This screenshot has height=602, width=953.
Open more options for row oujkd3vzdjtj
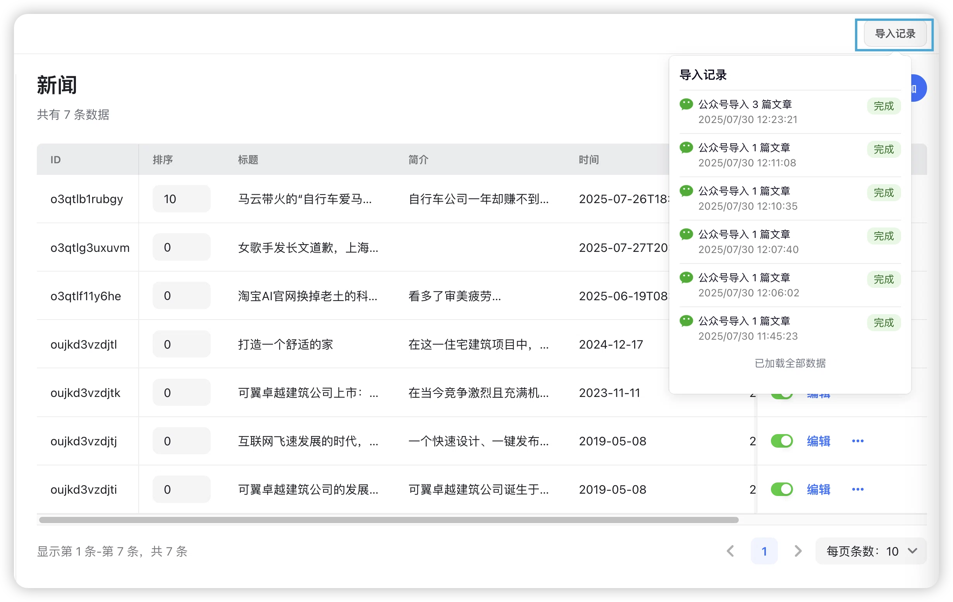pyautogui.click(x=857, y=441)
